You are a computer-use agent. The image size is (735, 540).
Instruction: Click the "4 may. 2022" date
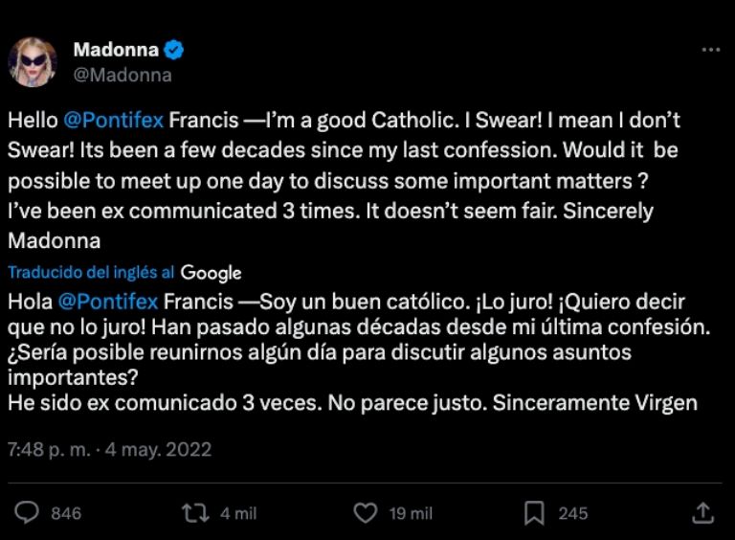[x=161, y=448]
